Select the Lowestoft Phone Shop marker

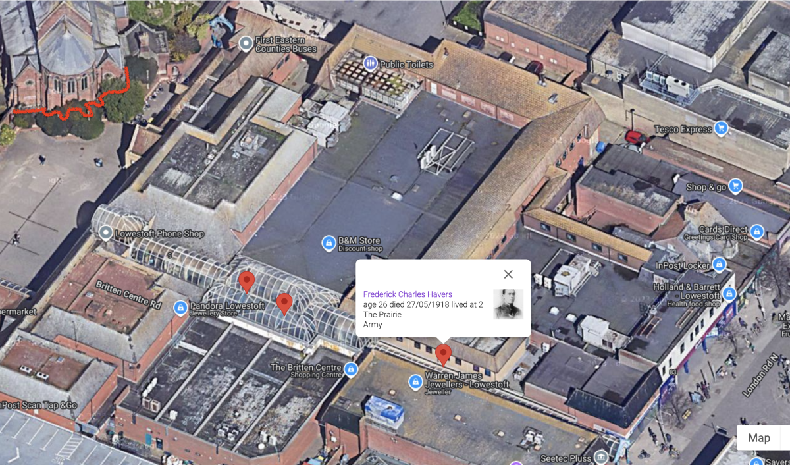pyautogui.click(x=105, y=232)
